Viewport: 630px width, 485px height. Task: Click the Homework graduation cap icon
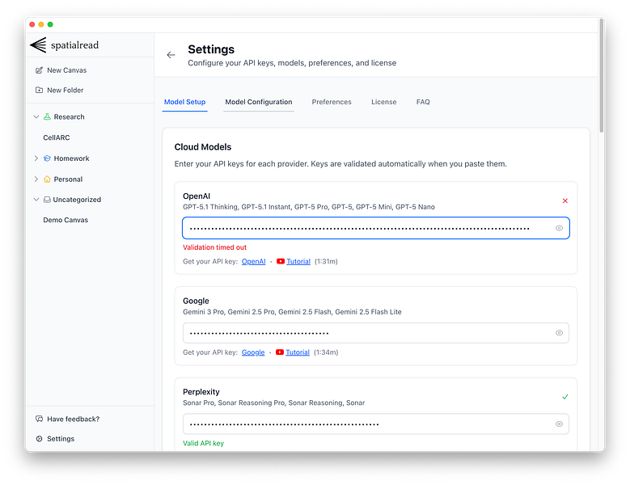[x=47, y=158]
